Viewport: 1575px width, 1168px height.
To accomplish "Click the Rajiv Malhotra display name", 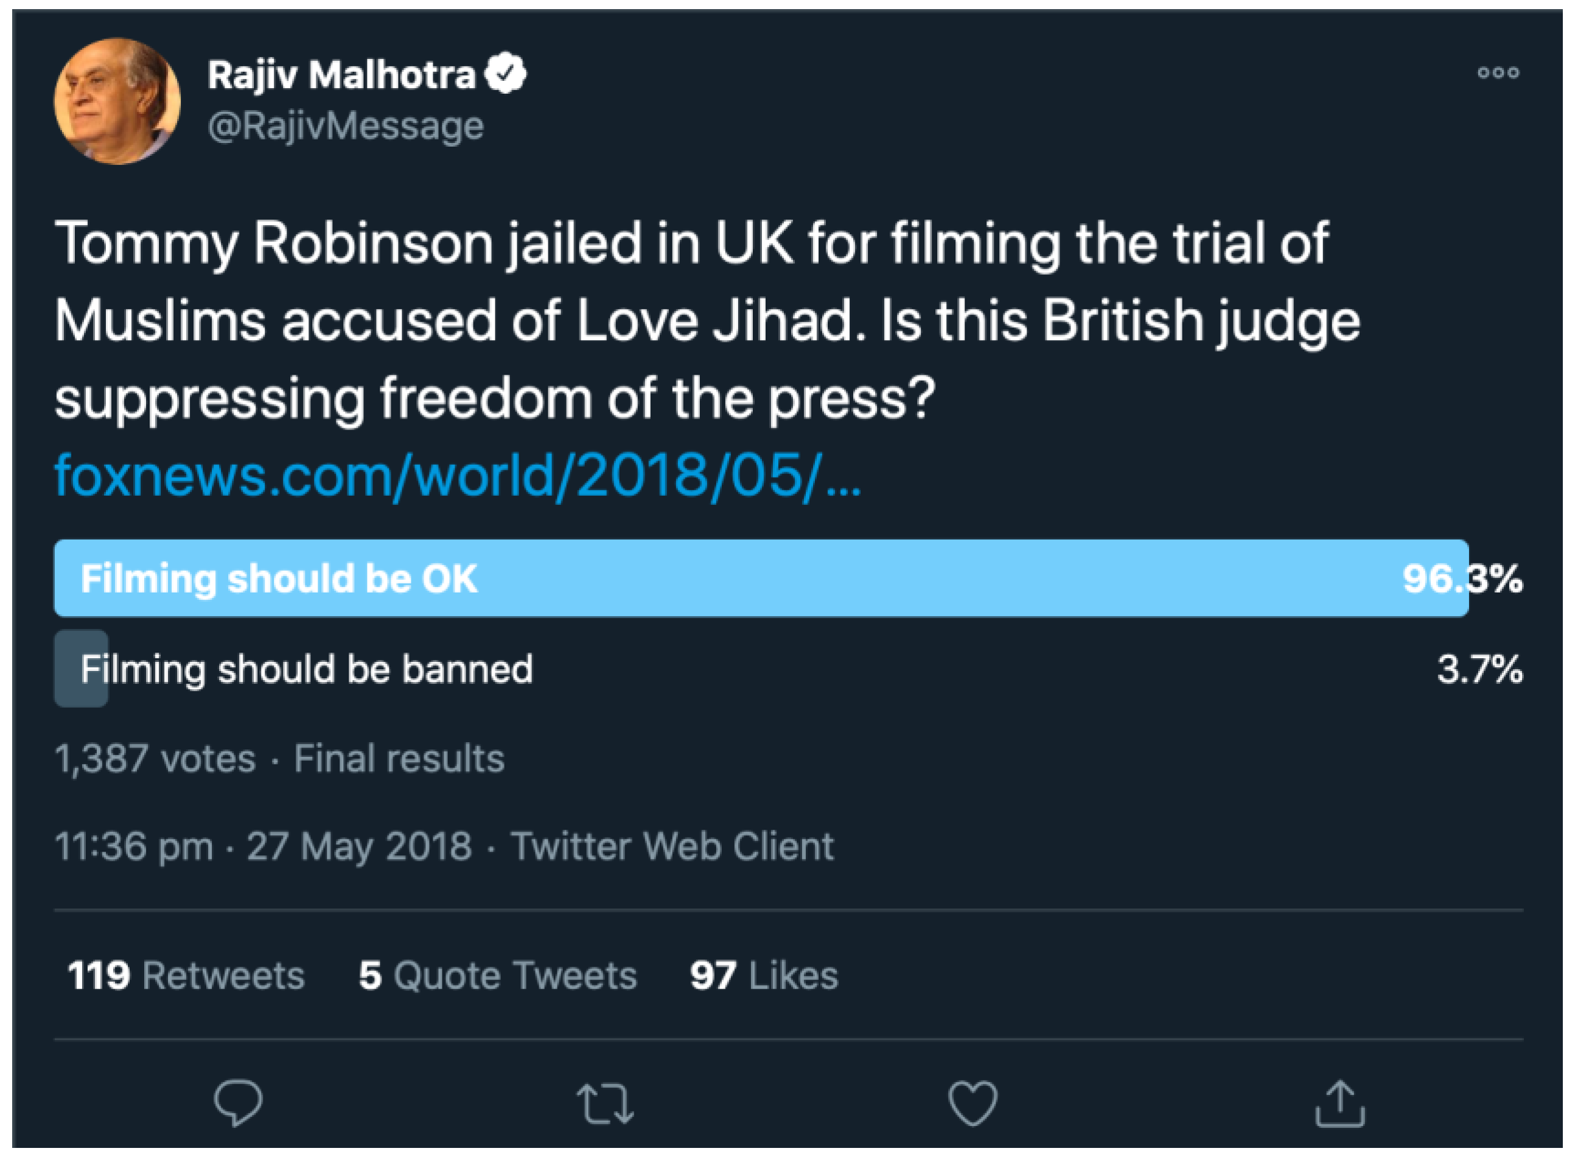I will pos(341,75).
